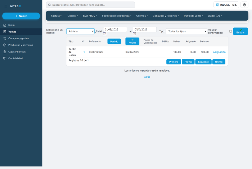Expand the Punto de venta menu

tap(193, 16)
